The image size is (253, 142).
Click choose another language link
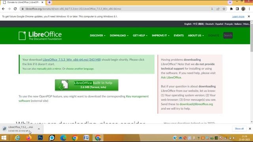[80, 69]
